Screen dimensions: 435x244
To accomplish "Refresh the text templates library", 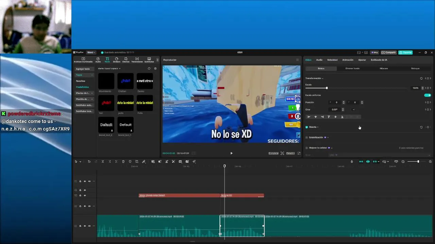I will pos(149,68).
